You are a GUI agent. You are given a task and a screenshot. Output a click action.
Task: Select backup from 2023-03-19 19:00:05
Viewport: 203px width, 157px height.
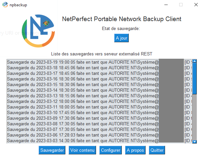(99, 62)
